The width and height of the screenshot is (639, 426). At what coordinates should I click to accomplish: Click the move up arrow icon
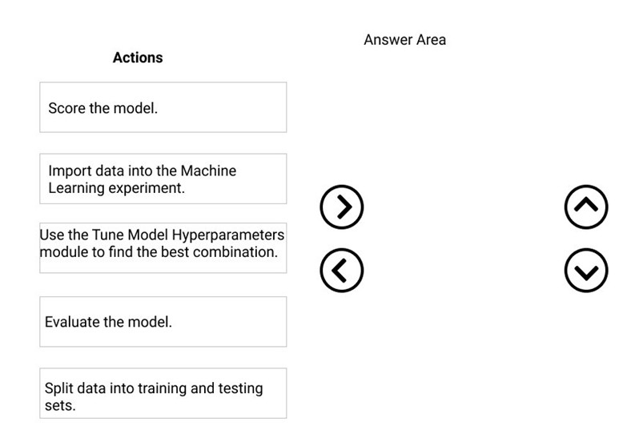pyautogui.click(x=586, y=207)
